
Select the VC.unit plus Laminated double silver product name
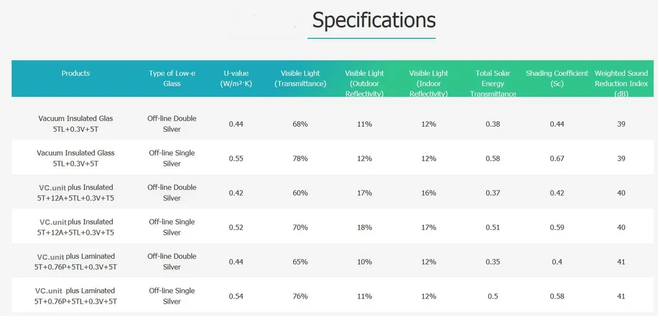tap(76, 261)
